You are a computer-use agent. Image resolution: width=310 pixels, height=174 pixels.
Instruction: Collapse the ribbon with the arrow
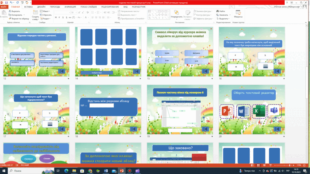click(x=306, y=22)
